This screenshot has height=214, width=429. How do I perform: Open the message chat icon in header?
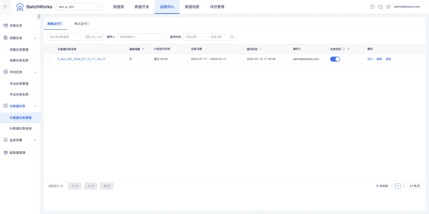380,7
